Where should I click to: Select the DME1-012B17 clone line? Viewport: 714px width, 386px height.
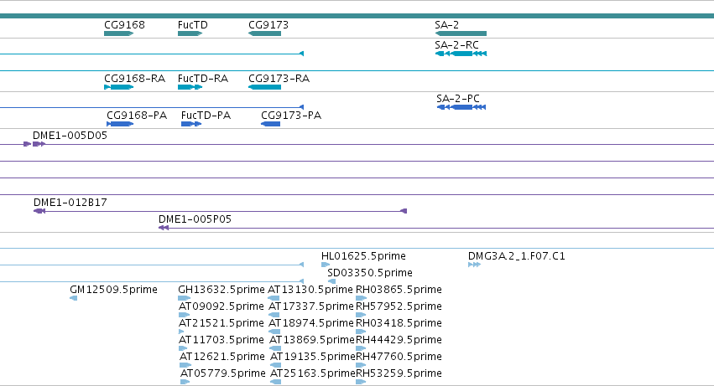221,211
